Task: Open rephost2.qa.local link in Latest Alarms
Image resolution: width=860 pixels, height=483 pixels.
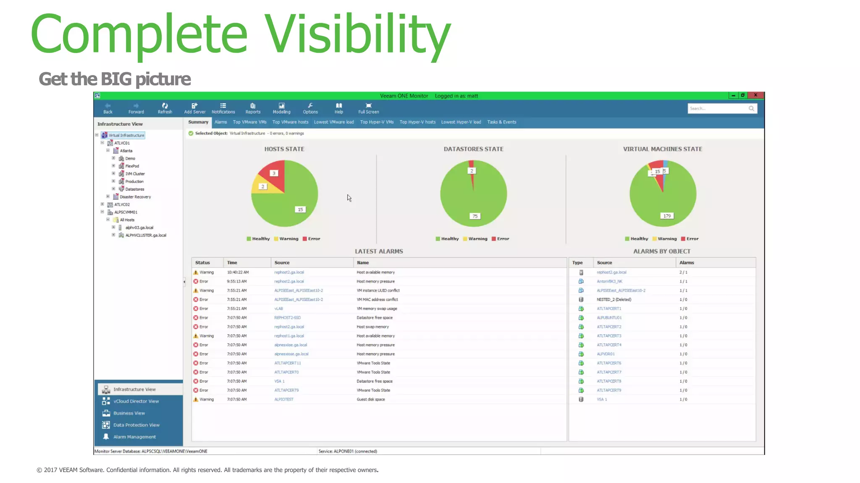Action: click(x=289, y=273)
